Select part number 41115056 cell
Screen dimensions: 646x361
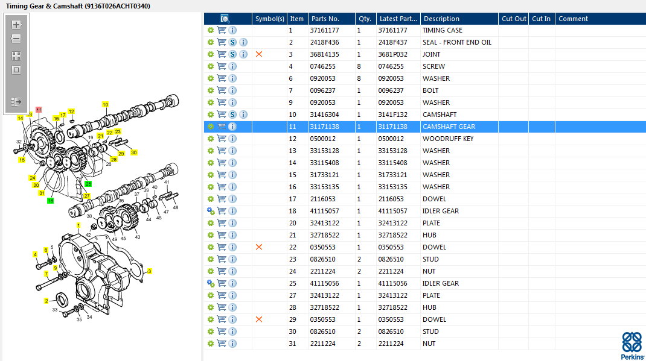click(324, 283)
